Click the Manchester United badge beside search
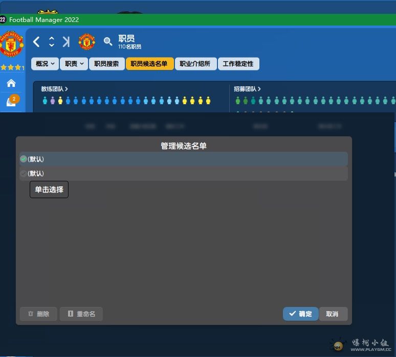This screenshot has width=396, height=357. (87, 42)
